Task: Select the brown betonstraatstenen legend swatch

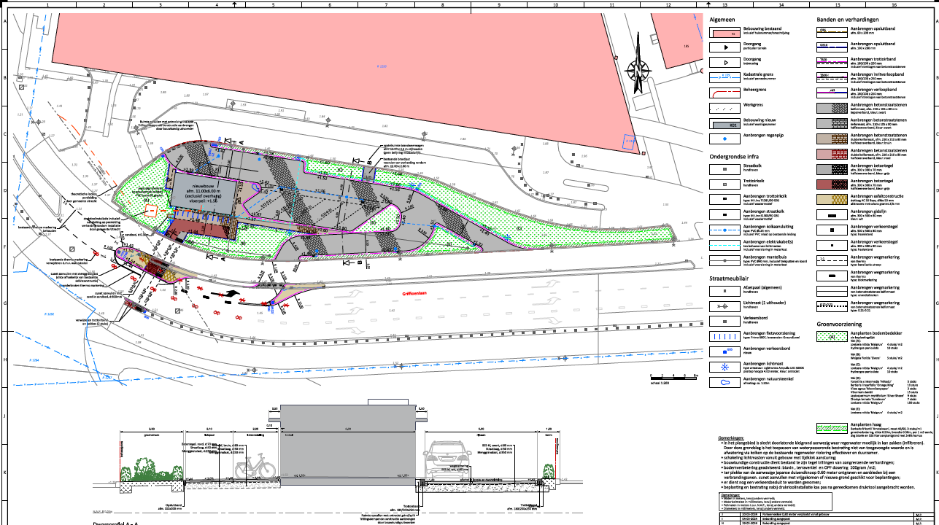Action: pyautogui.click(x=832, y=138)
